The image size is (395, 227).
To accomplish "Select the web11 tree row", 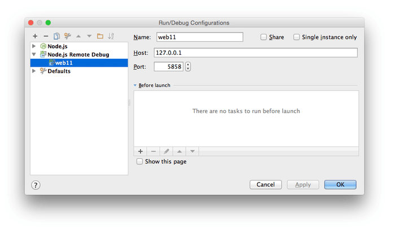I will [79, 63].
